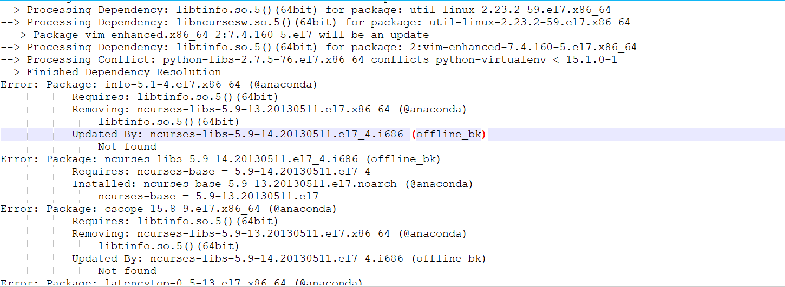Click the 'Processing Conflict: python-libs' line
This screenshot has width=785, height=287.
309,59
